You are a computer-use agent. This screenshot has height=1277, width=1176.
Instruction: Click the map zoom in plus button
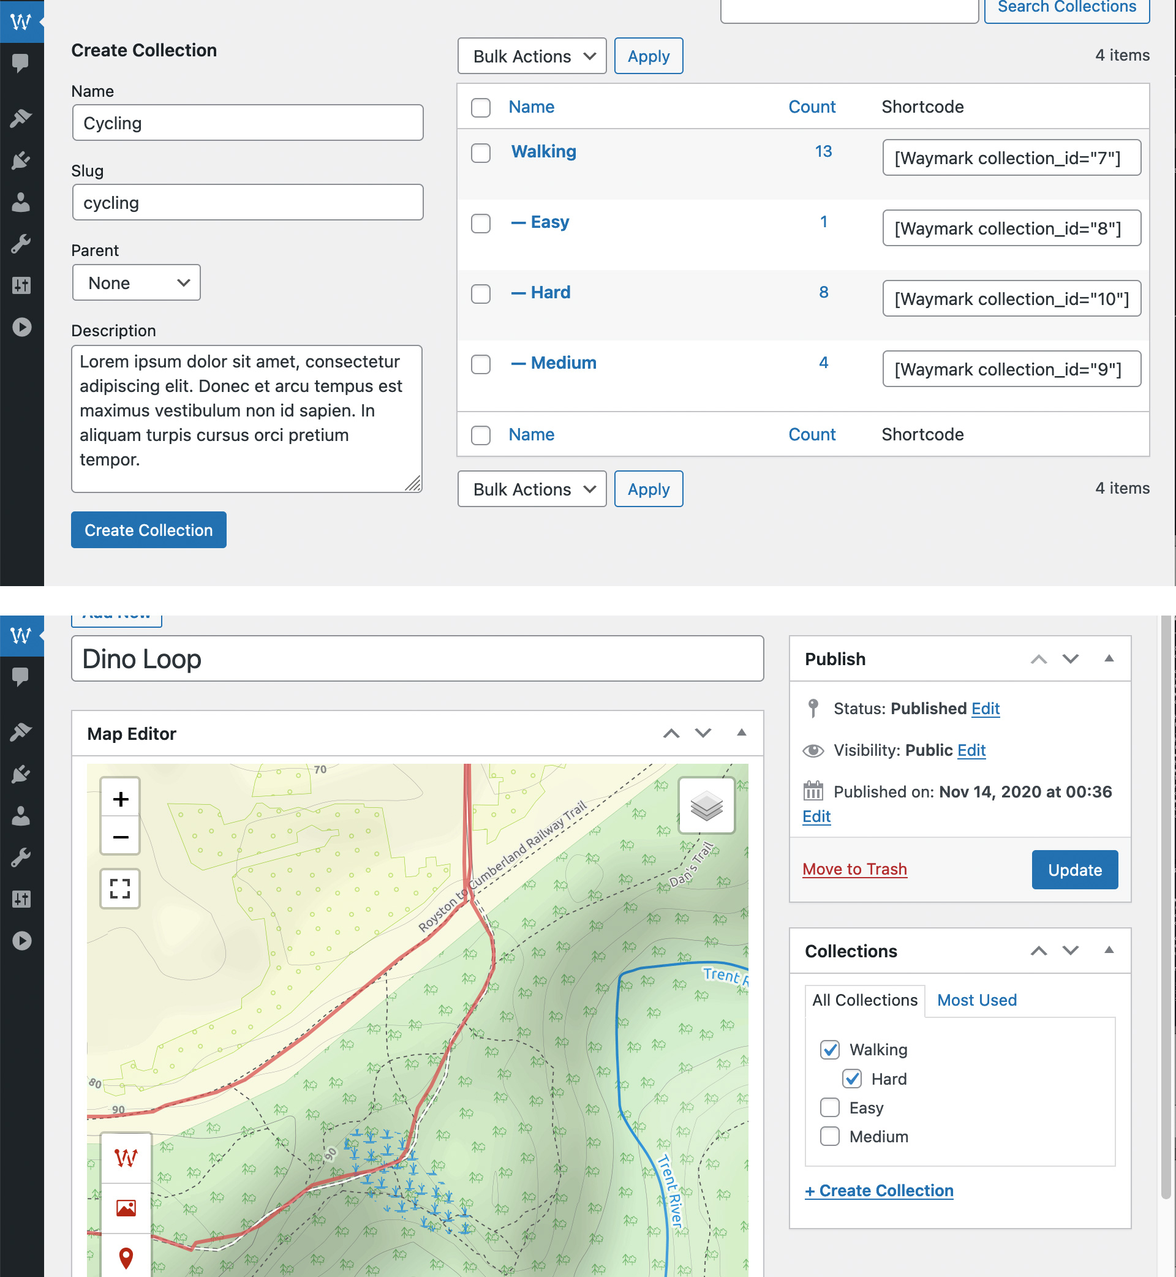[x=120, y=799]
